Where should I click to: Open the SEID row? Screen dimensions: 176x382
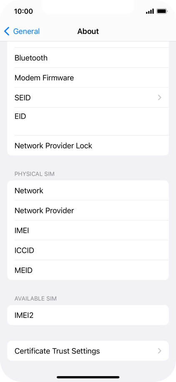click(88, 97)
